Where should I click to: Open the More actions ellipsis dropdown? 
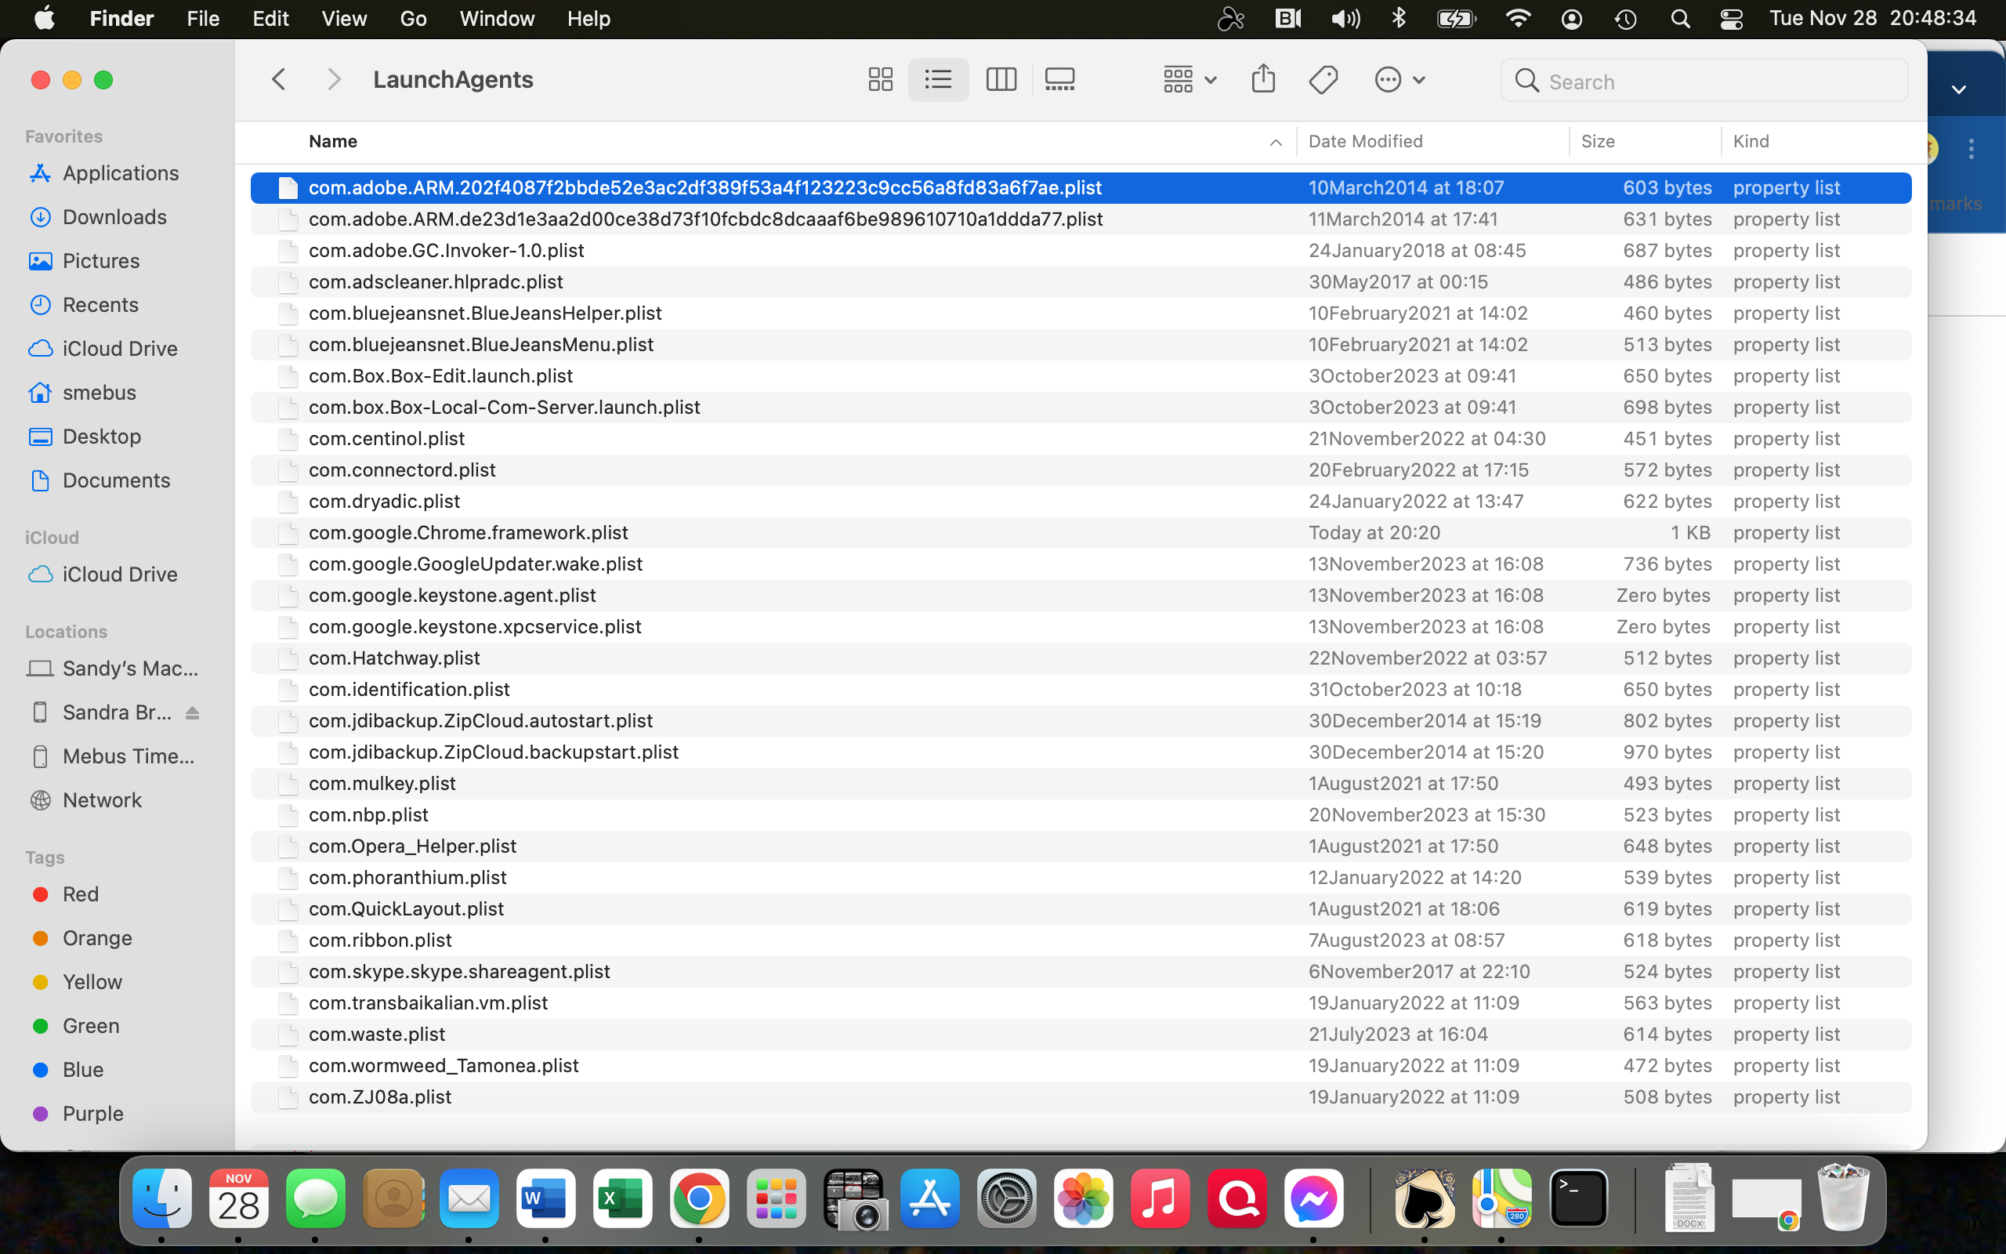(1399, 80)
